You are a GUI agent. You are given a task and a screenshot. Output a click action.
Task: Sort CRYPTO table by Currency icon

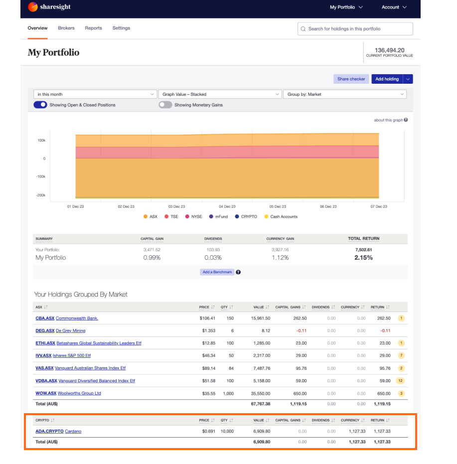coord(363,420)
